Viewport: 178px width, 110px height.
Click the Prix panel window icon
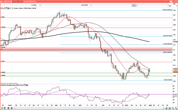coord(6,8)
